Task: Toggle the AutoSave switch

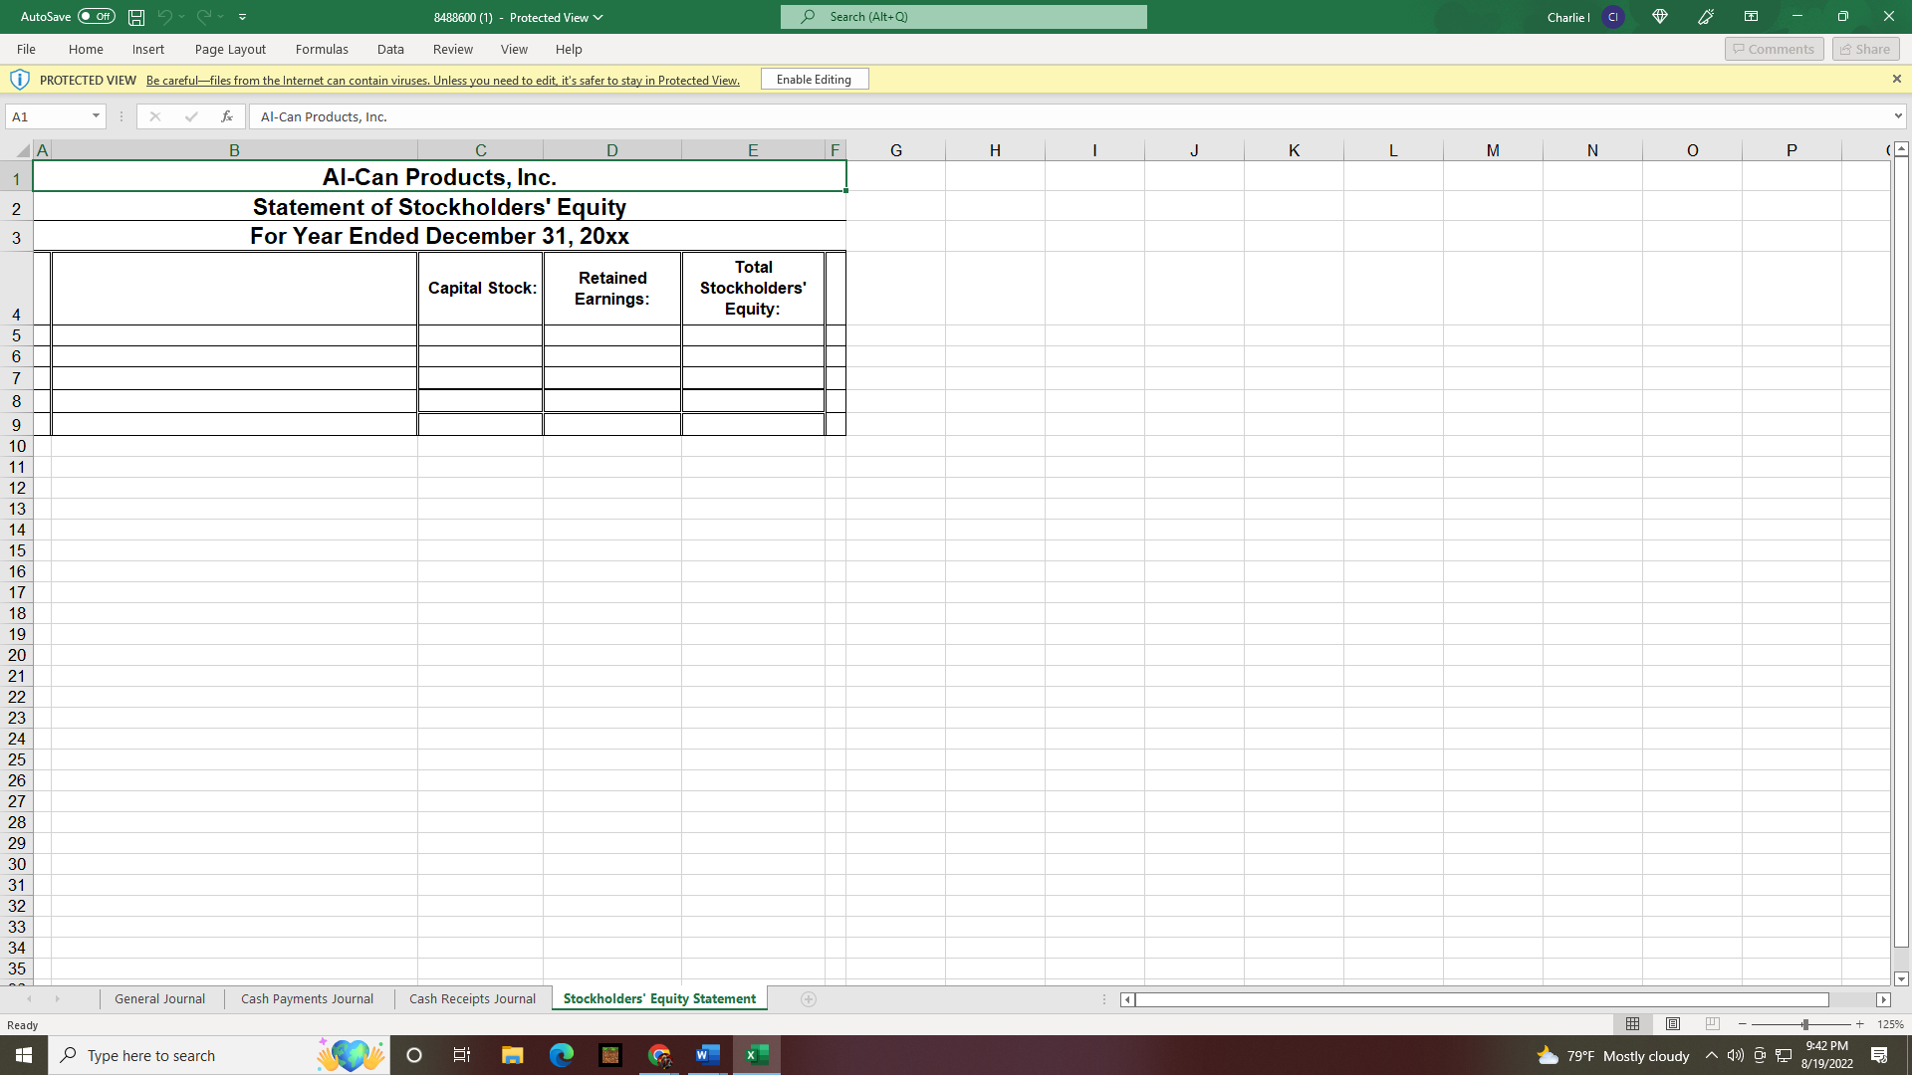Action: tap(97, 17)
